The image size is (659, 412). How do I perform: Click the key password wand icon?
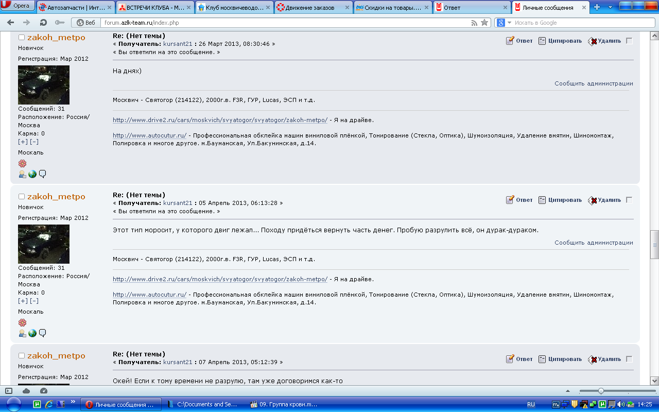coord(59,23)
